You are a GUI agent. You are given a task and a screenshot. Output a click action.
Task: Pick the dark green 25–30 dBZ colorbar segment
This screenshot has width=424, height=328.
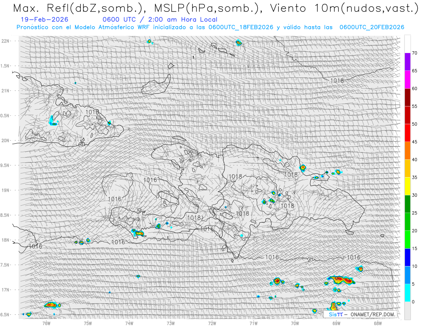click(x=407, y=204)
